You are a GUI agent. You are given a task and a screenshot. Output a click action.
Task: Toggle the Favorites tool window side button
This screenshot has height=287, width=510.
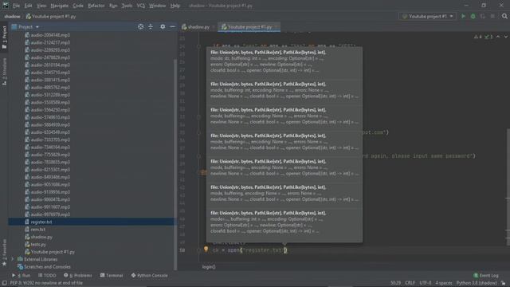(x=4, y=252)
